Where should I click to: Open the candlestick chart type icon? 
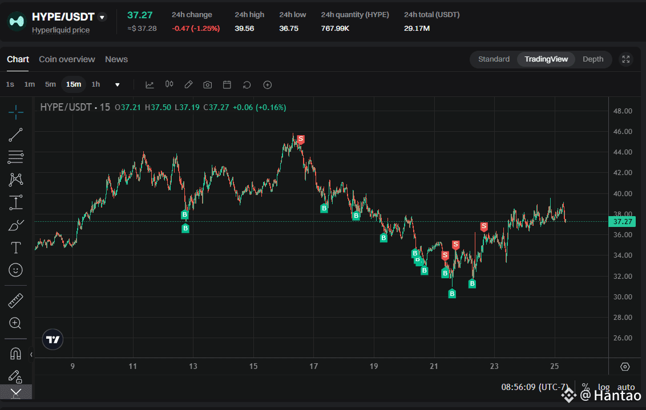tap(169, 84)
